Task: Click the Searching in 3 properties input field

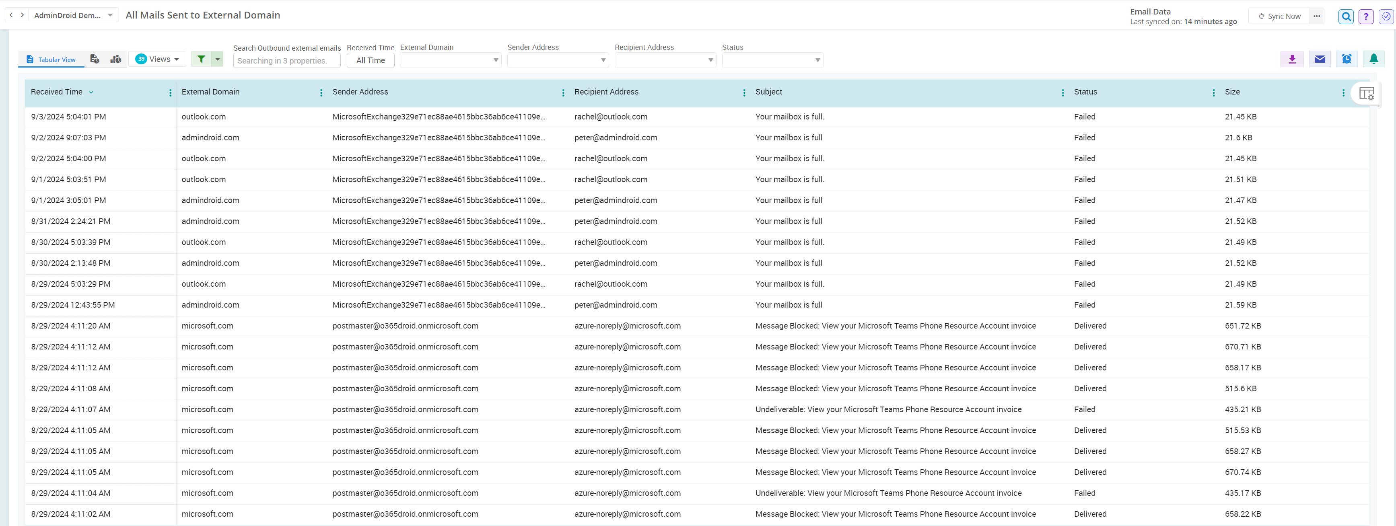Action: pos(286,60)
